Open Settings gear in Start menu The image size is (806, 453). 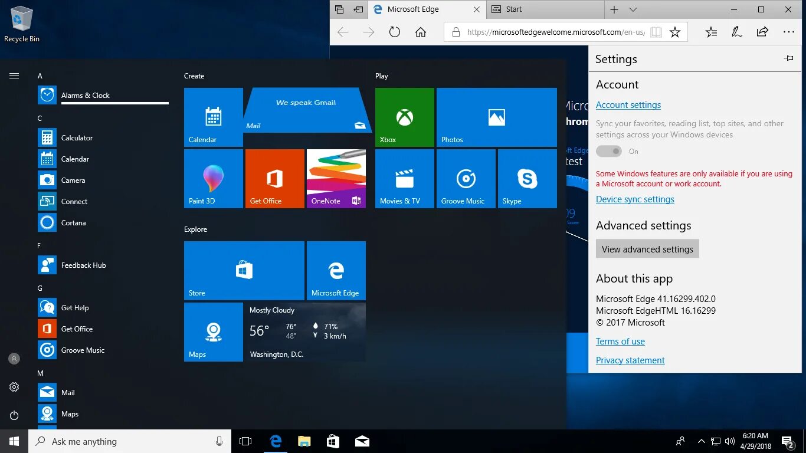[x=14, y=387]
